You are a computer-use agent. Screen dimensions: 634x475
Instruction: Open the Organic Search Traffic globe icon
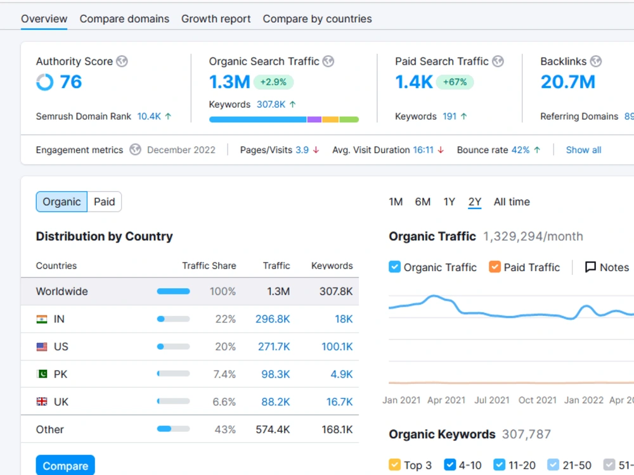click(x=328, y=61)
